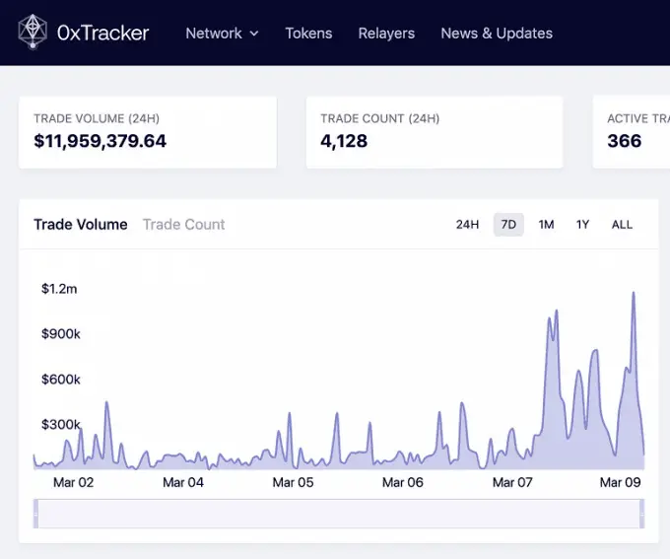Switch to the Trade Volume tab
Screen dimensions: 670x559
click(81, 225)
